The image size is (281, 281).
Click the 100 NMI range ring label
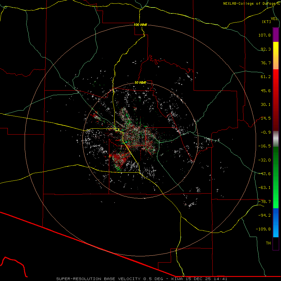click(x=140, y=25)
